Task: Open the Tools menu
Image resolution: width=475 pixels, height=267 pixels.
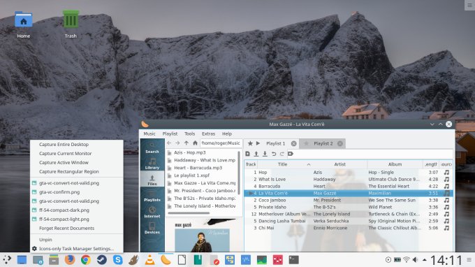Action: (x=189, y=133)
